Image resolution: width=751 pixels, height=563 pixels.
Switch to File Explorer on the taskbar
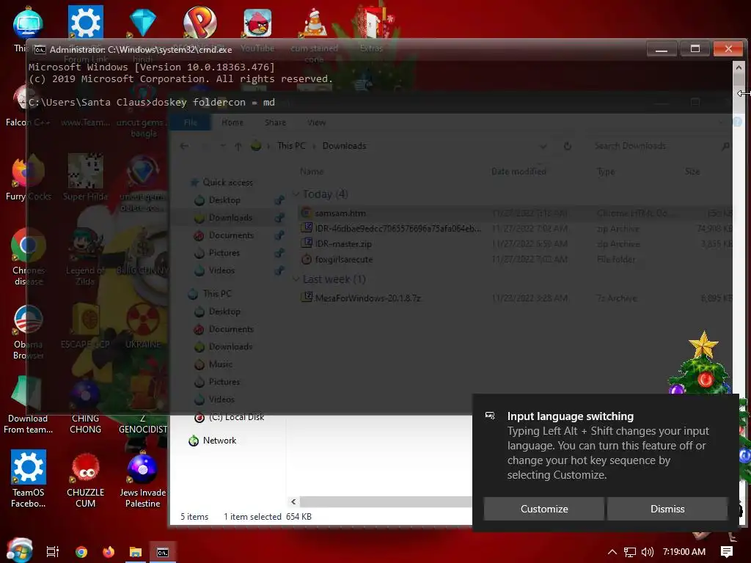136,552
